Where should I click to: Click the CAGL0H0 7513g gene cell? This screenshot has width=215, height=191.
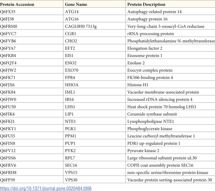coord(81,26)
